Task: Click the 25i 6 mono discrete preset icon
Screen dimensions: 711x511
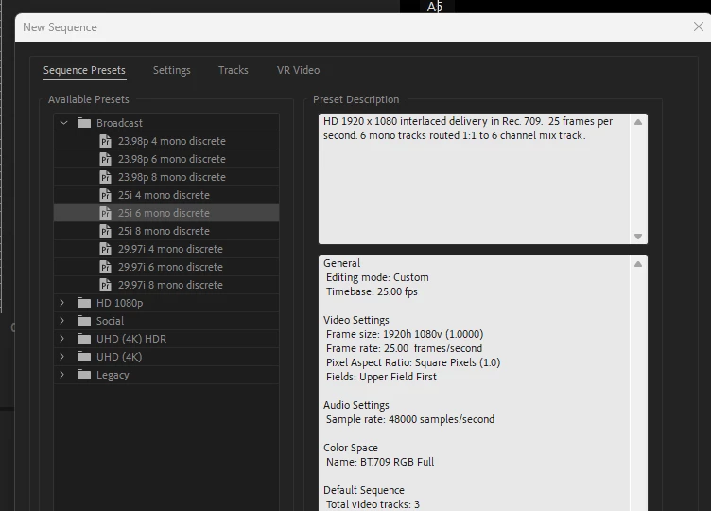Action: pos(105,213)
